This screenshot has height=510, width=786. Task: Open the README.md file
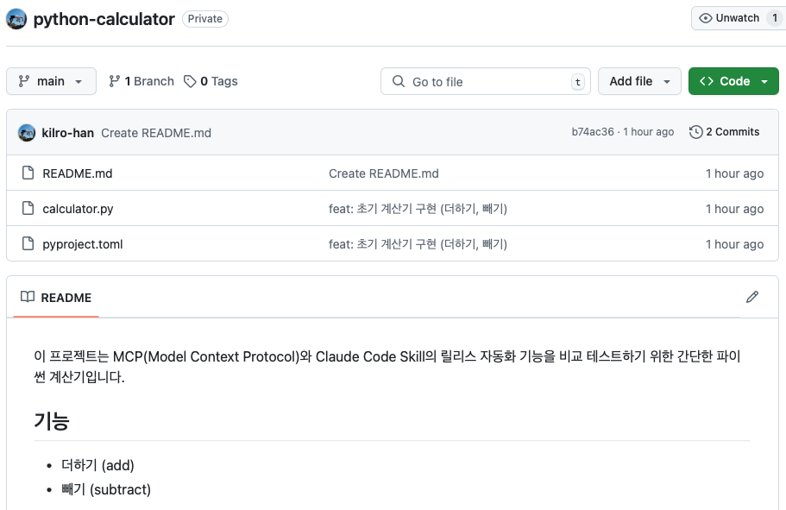coord(77,173)
